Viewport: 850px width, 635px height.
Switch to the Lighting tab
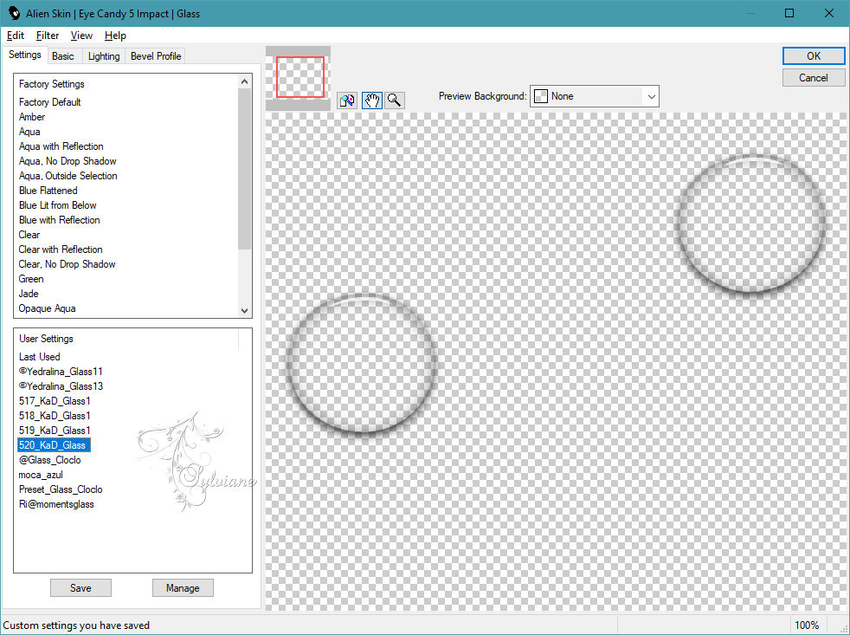click(x=104, y=56)
